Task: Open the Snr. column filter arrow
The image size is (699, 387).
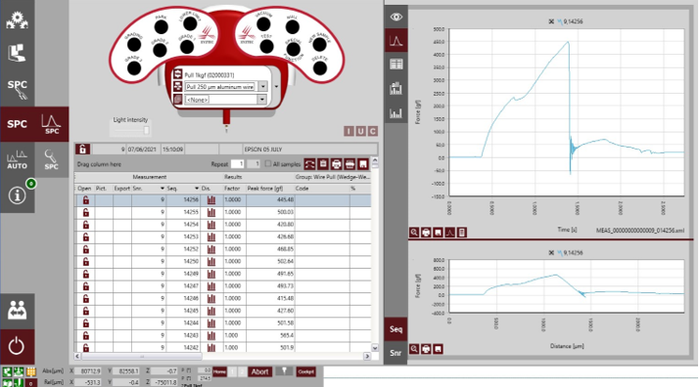Action: tap(163, 189)
